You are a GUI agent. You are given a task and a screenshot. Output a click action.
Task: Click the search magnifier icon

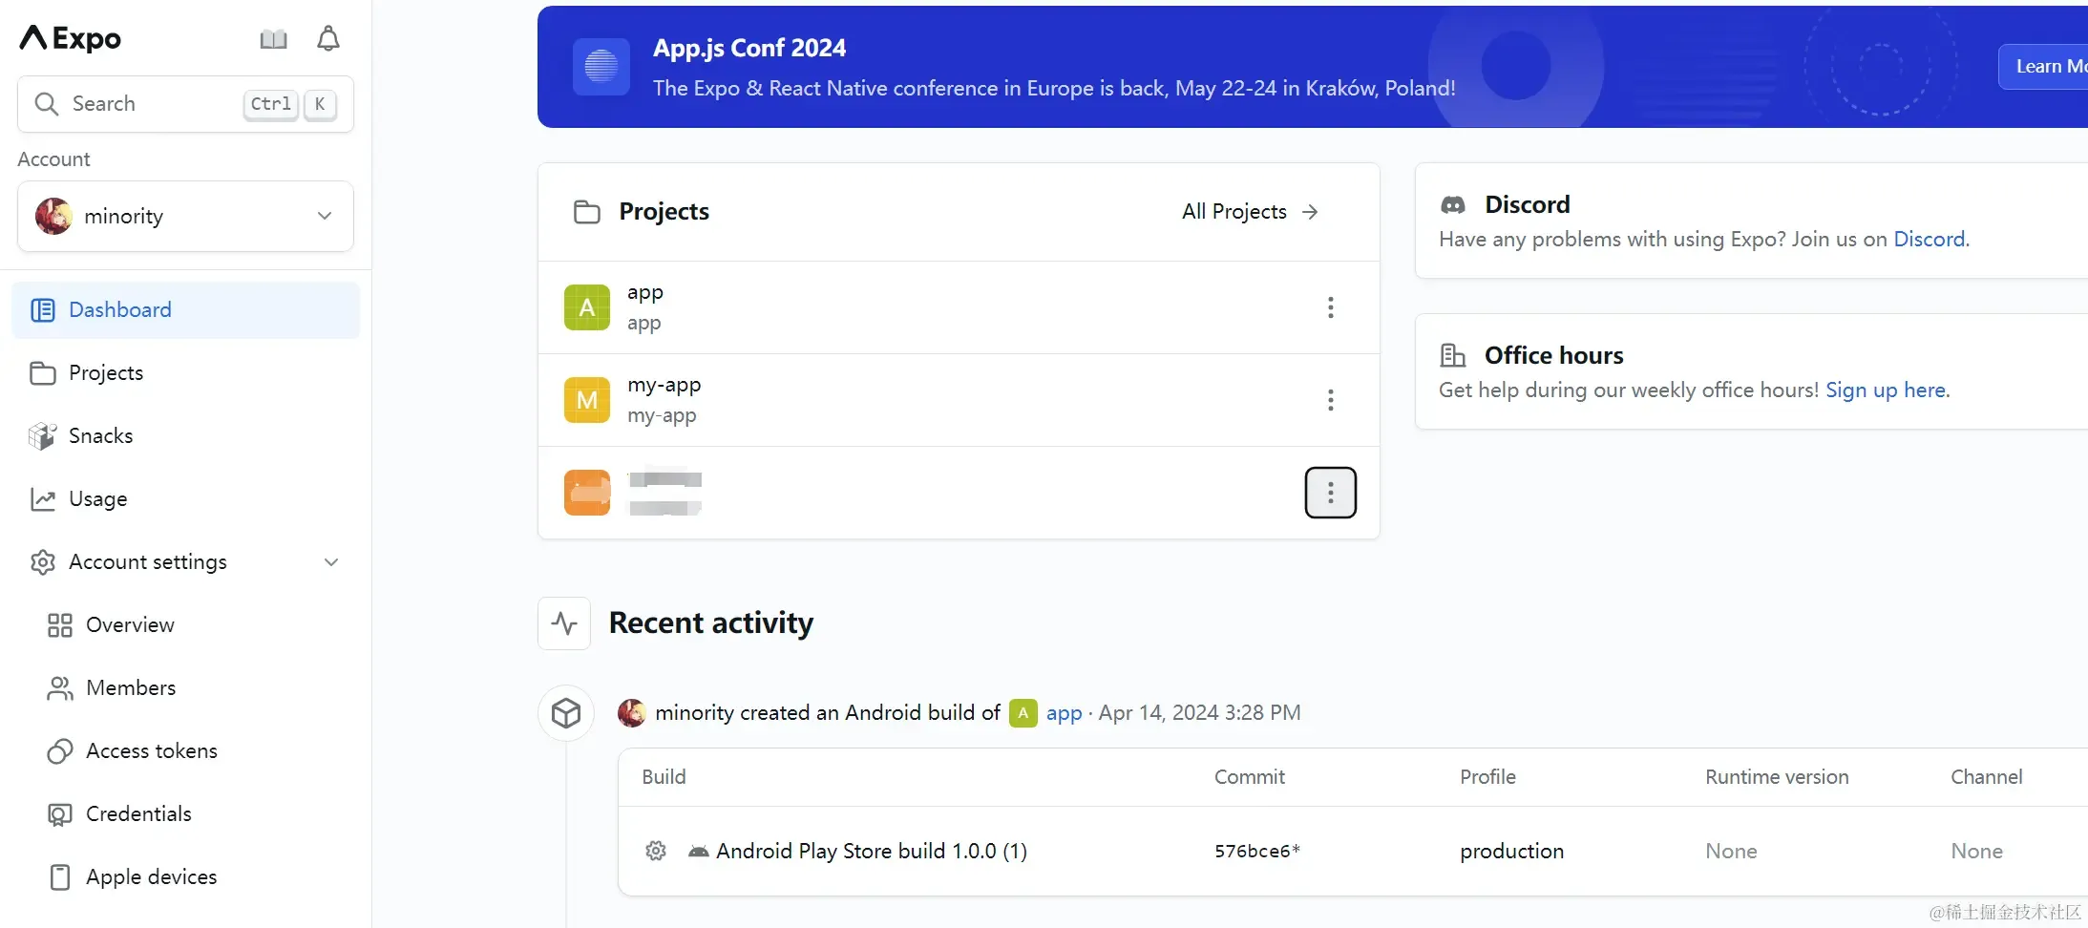(x=47, y=103)
